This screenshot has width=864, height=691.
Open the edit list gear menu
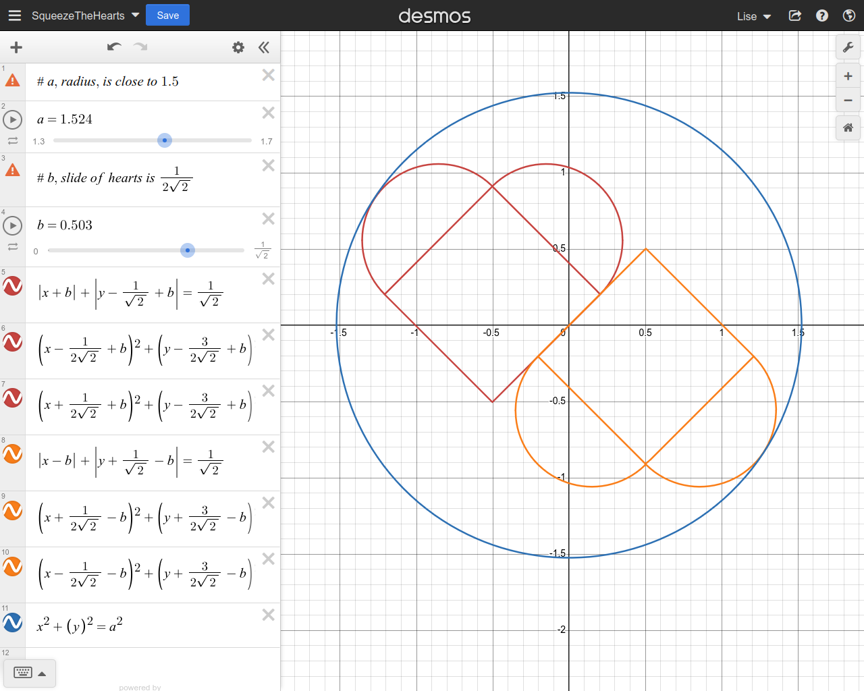[238, 47]
